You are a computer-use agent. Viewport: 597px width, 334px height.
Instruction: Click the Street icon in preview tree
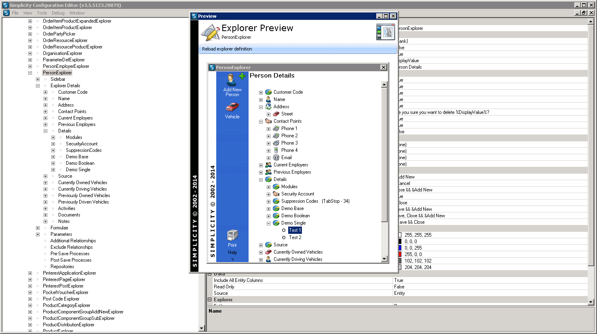coord(276,114)
